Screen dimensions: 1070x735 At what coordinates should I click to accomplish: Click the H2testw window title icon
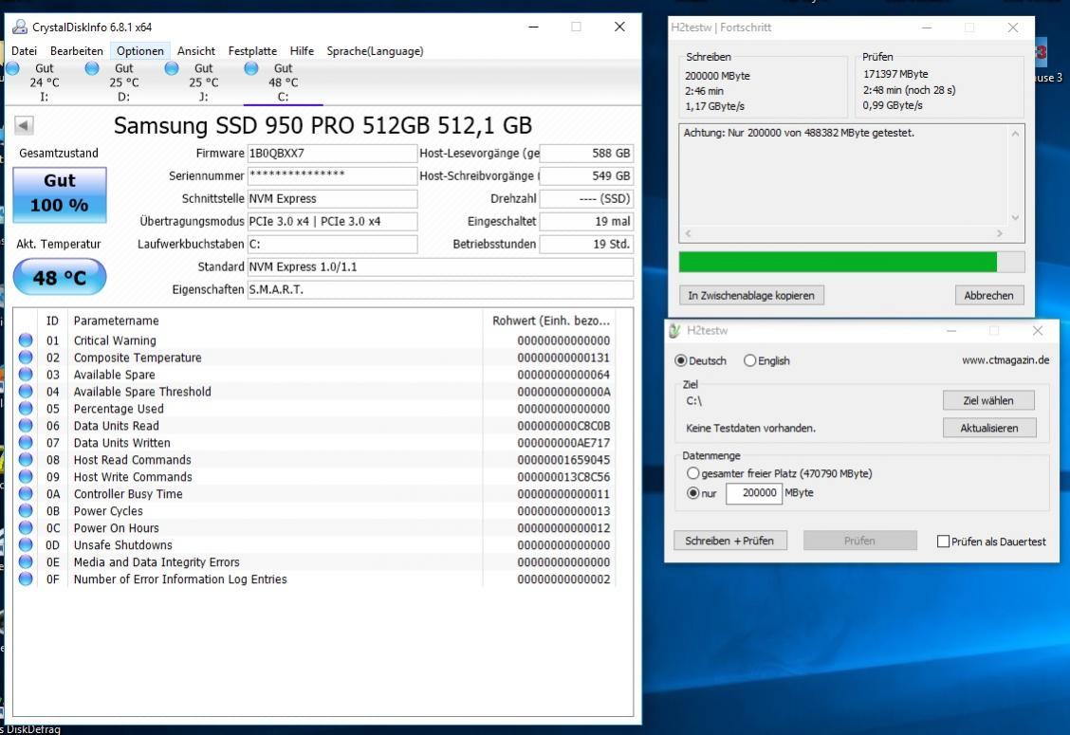click(674, 330)
